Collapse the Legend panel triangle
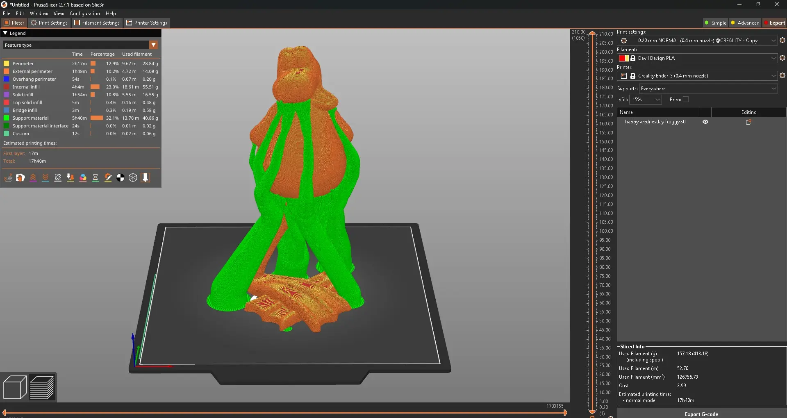Screen dimensions: 787x418 (5, 33)
